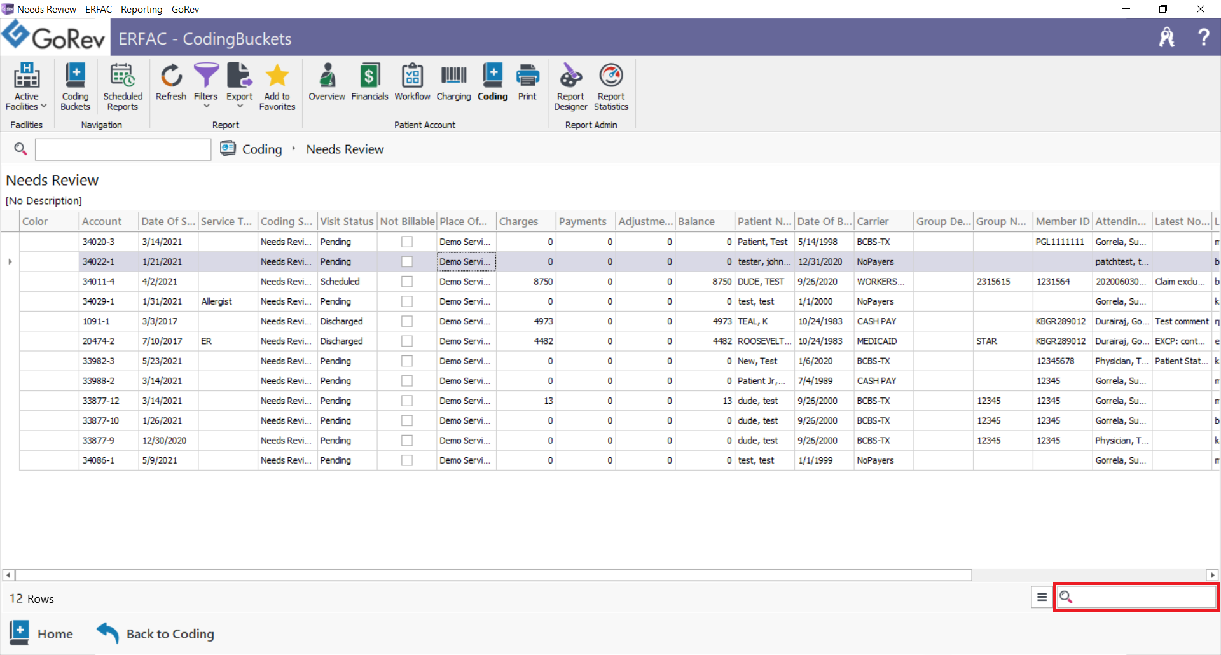1221x655 pixels.
Task: Click the GoRev logo
Action: [x=53, y=36]
